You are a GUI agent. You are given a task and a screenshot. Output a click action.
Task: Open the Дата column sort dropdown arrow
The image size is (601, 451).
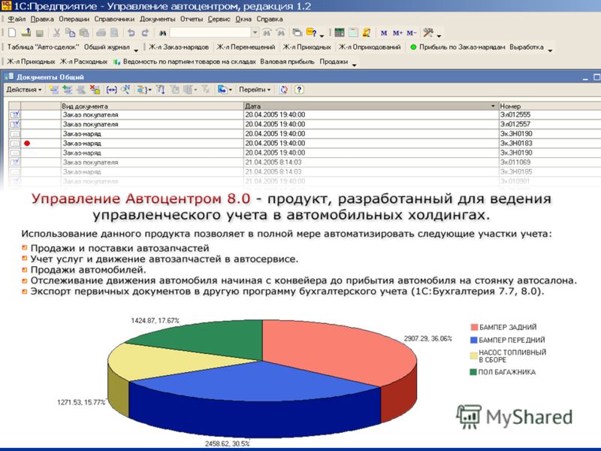[x=493, y=106]
